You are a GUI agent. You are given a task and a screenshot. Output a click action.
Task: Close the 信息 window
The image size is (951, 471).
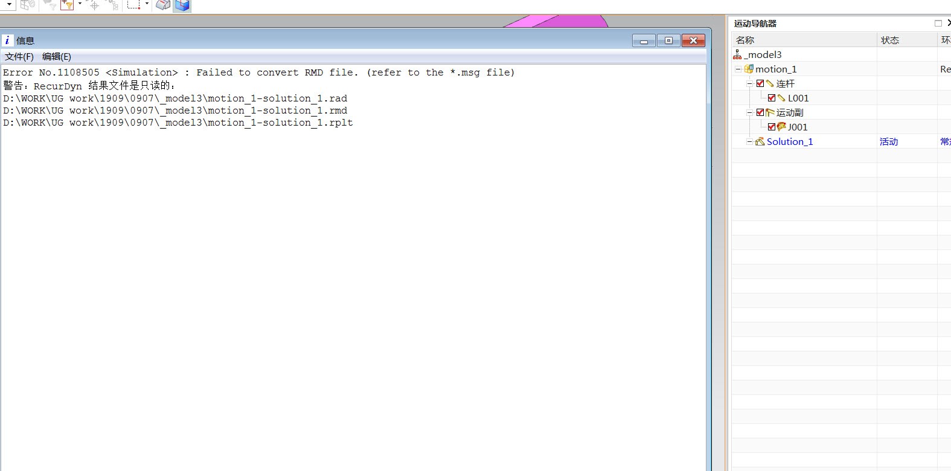click(x=693, y=40)
